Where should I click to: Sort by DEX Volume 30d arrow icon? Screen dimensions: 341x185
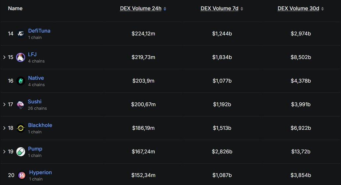point(322,9)
